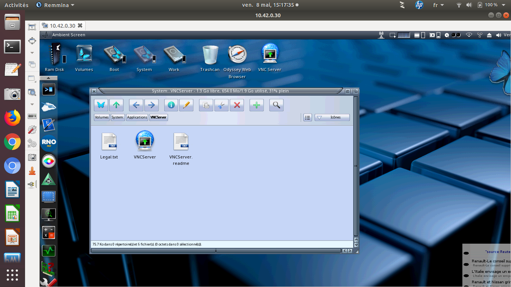Select Volumes in the path breadcrumb
511x287 pixels.
[102, 117]
